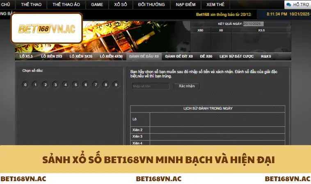Switch to the KQXS tab
The image size is (311, 184).
pyautogui.click(x=266, y=56)
